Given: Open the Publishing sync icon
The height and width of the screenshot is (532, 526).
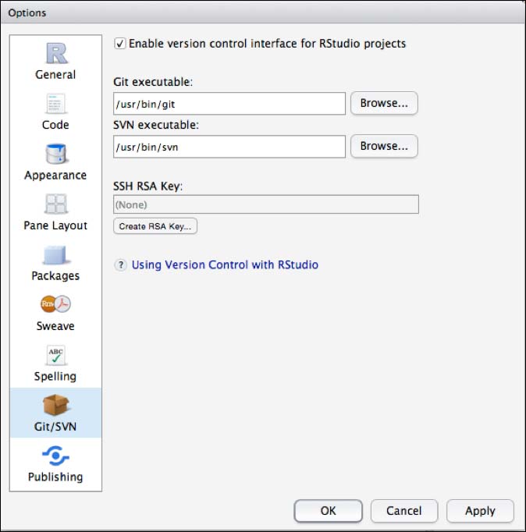Looking at the screenshot, I should tap(55, 456).
